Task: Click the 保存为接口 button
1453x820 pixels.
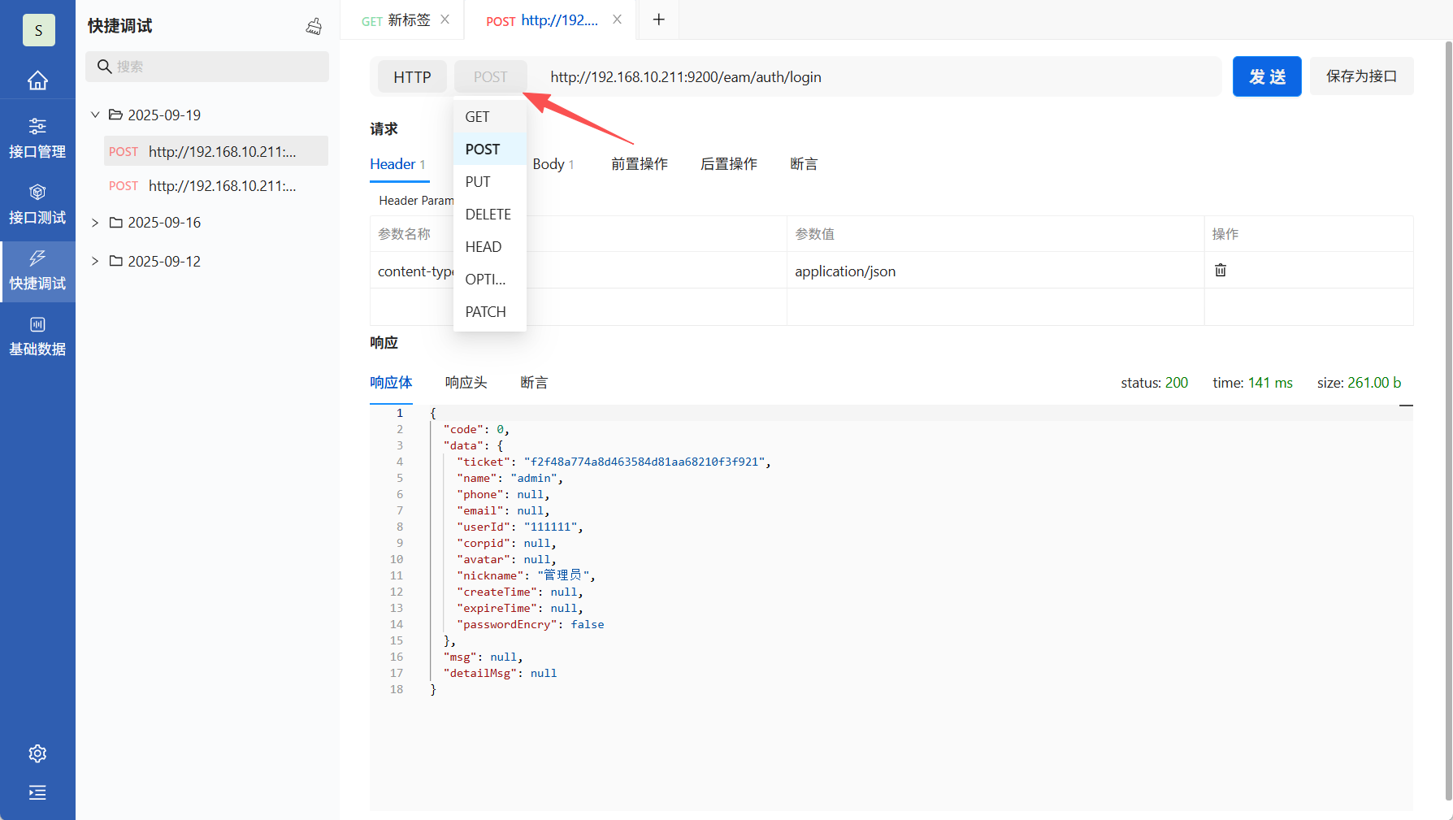Action: tap(1361, 76)
